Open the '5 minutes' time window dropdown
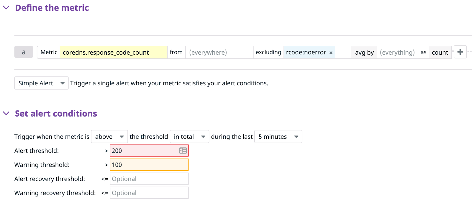Screen dimensions: 472x204 [x=278, y=137]
